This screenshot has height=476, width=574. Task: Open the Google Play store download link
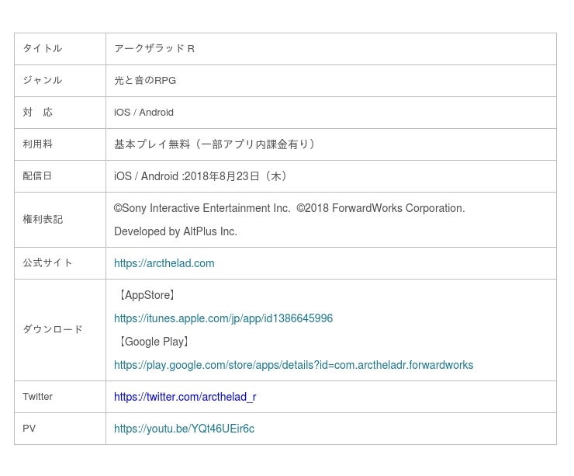pos(293,365)
